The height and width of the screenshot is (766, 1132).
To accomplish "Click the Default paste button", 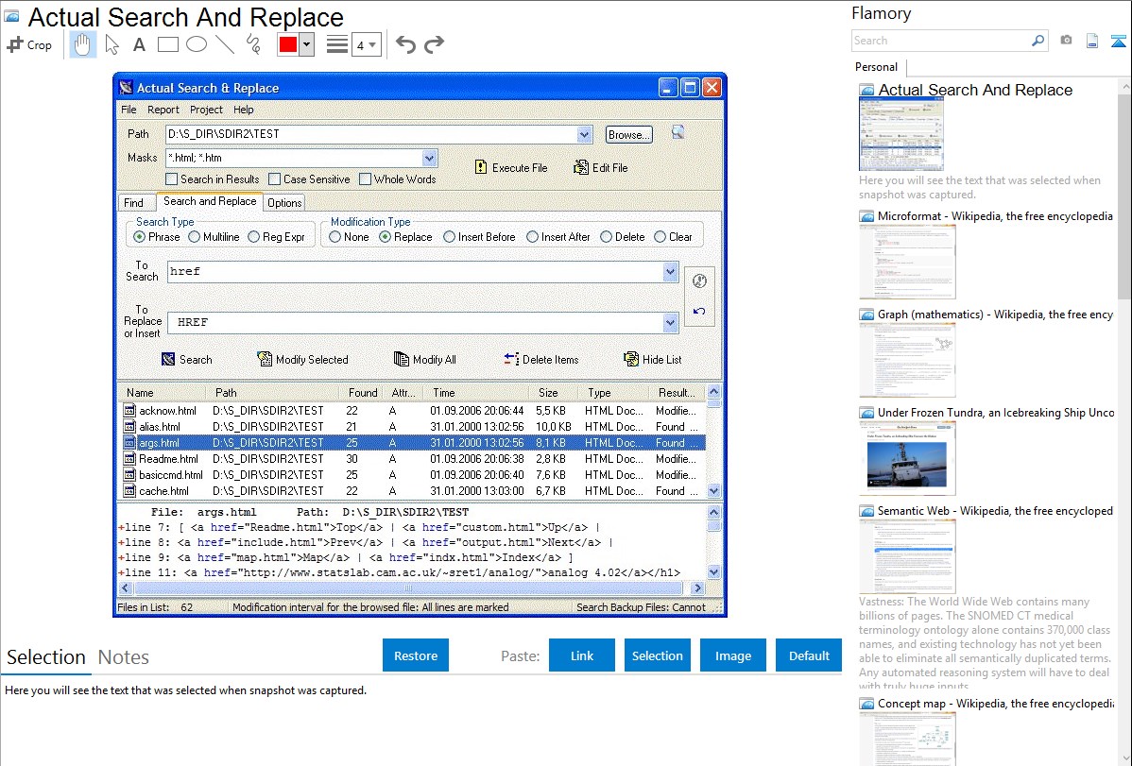I will coord(809,655).
